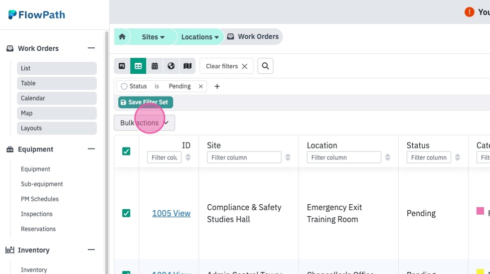This screenshot has height=274, width=490.
Task: Click the Status is Pending filter chip
Action: pos(162,86)
